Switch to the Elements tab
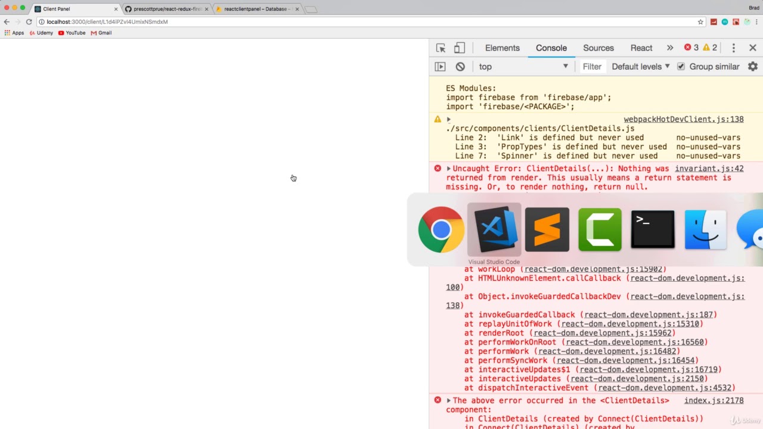This screenshot has height=429, width=763. coord(503,48)
